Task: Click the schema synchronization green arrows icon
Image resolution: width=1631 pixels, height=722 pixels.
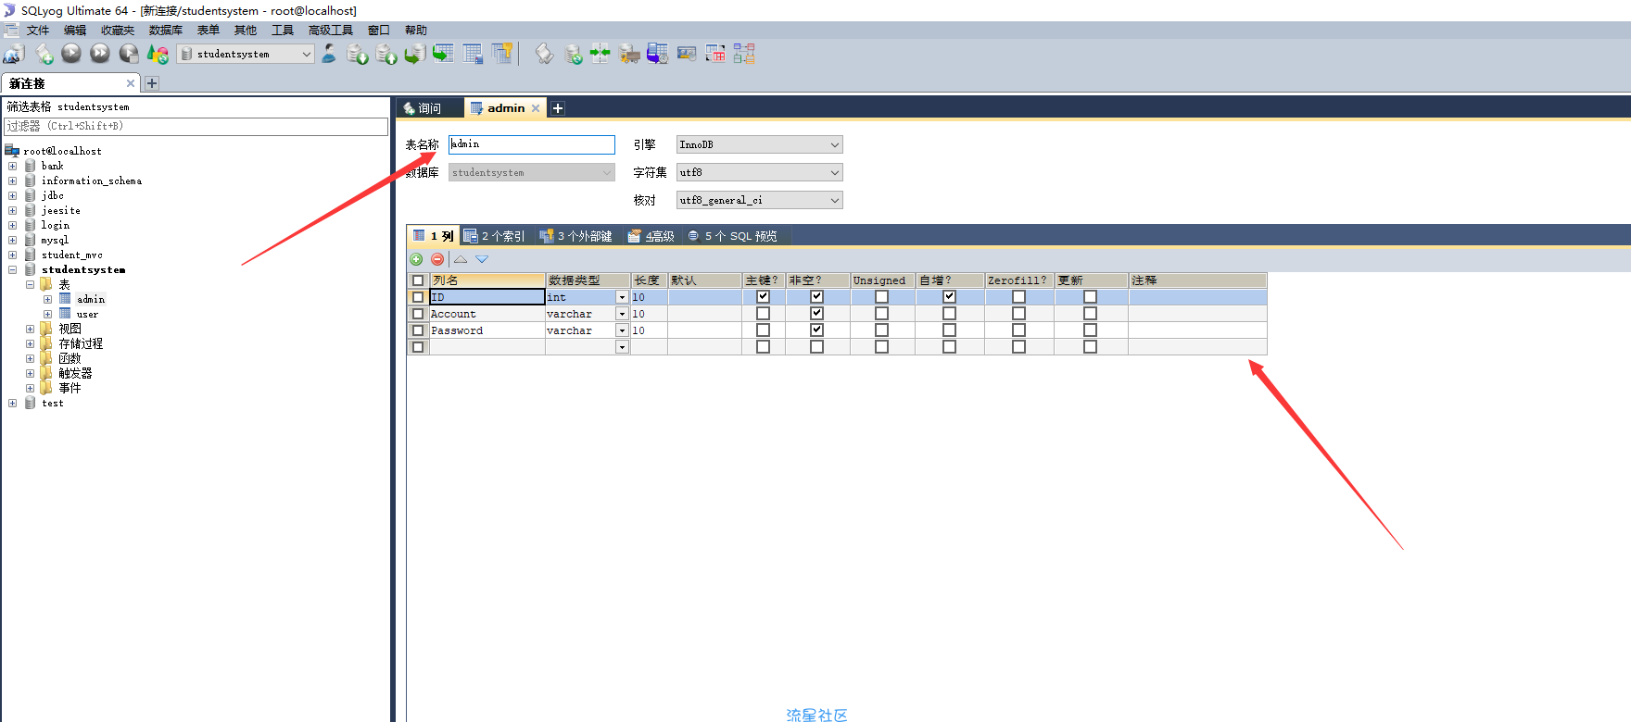Action: [x=601, y=54]
